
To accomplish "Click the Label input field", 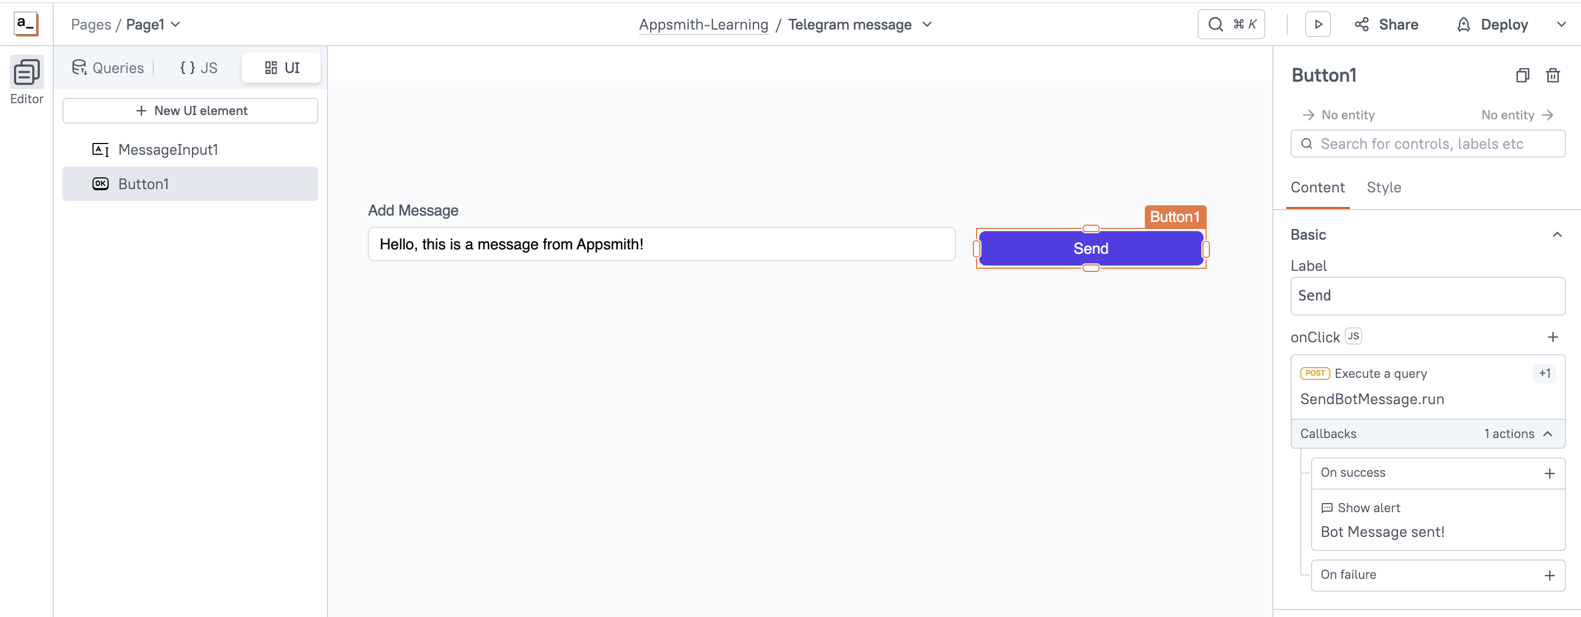I will pyautogui.click(x=1427, y=296).
